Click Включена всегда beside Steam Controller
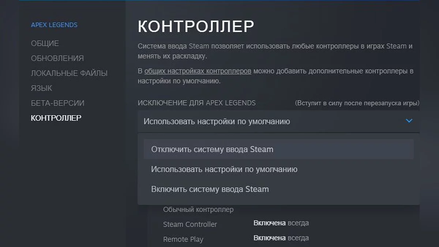The width and height of the screenshot is (439, 247). tap(281, 223)
